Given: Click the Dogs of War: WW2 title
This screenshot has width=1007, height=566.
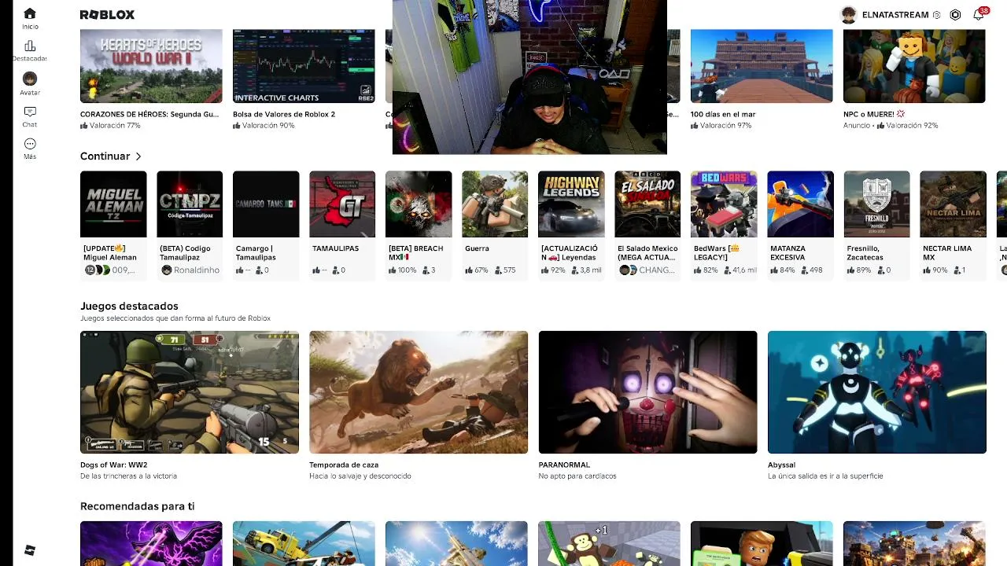Looking at the screenshot, I should click(113, 465).
